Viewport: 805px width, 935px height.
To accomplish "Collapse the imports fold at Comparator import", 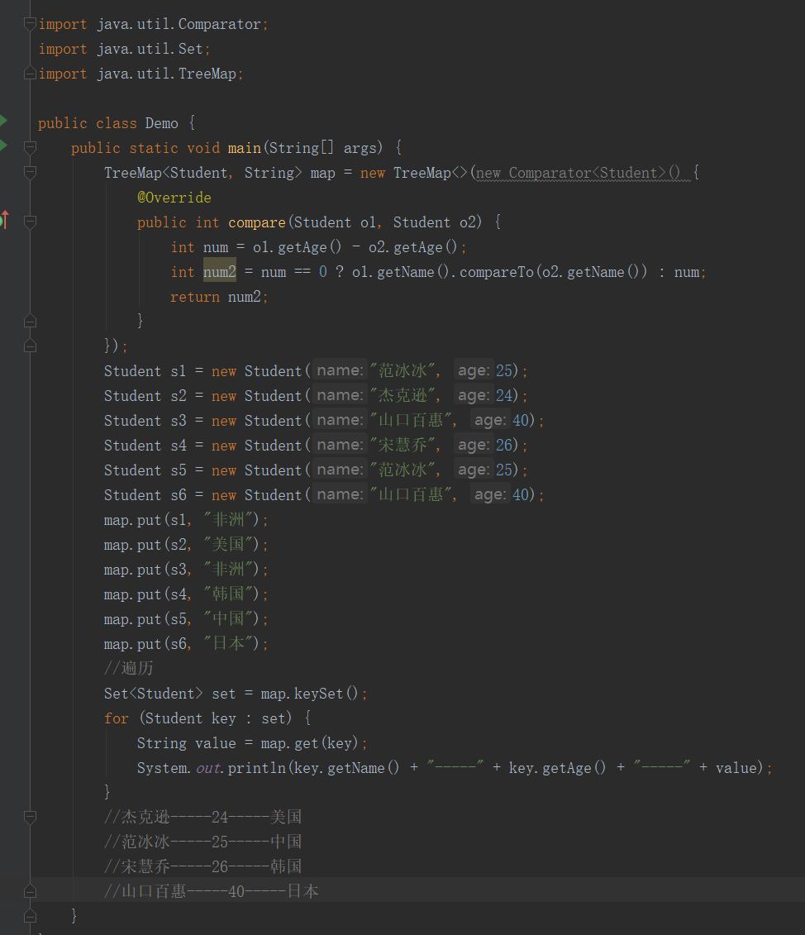I will pyautogui.click(x=30, y=24).
